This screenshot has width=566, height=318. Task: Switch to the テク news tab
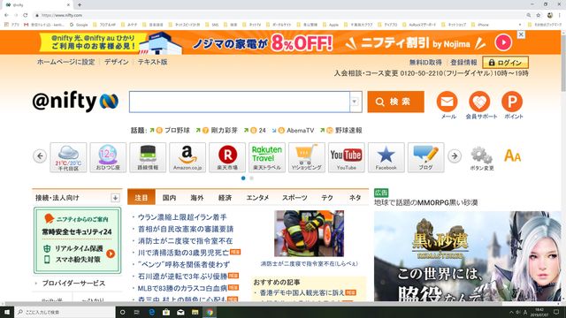(327, 197)
